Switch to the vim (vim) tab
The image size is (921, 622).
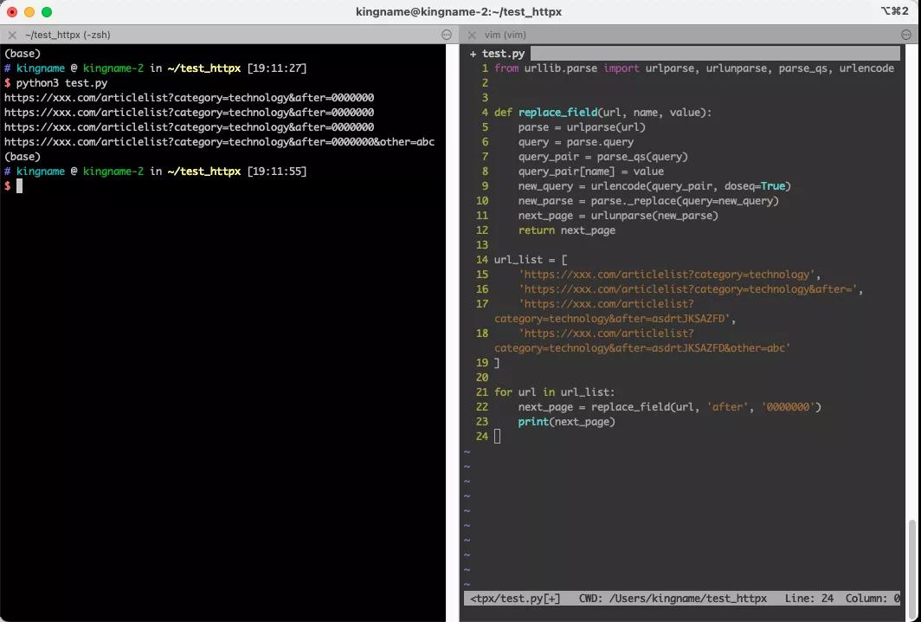[506, 35]
